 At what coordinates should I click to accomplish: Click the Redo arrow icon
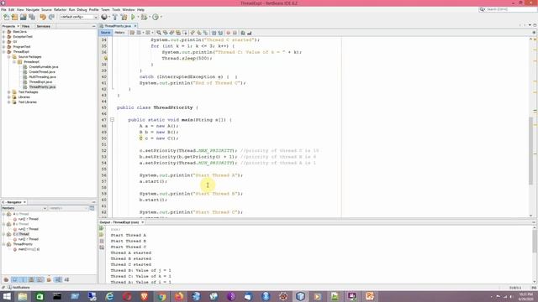tap(51, 17)
